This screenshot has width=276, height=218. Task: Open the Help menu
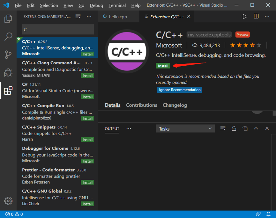click(136, 5)
